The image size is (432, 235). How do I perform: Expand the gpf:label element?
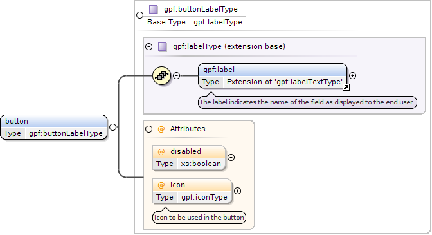coord(352,75)
